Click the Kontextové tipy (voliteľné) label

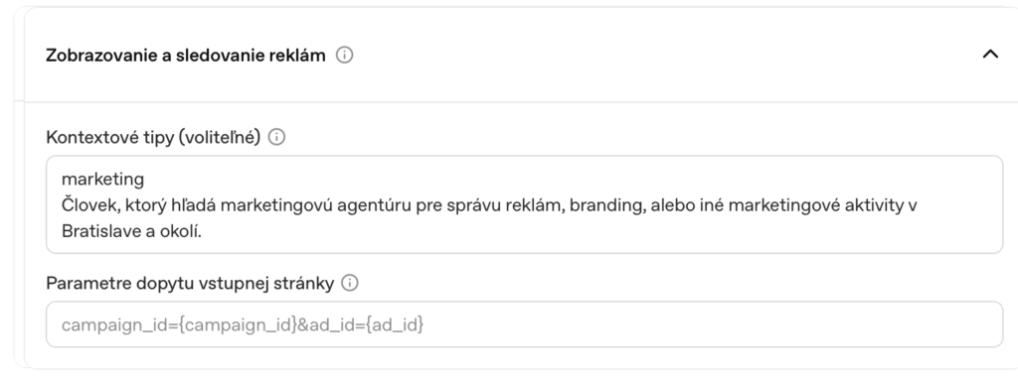153,137
